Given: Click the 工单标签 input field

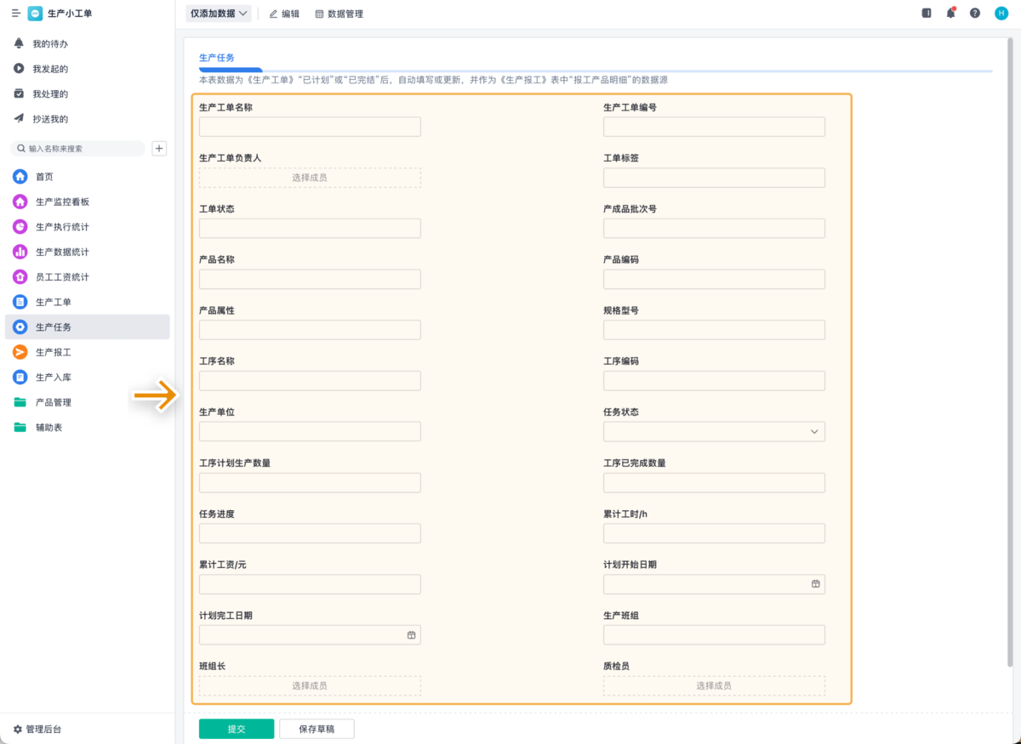Looking at the screenshot, I should pos(714,178).
